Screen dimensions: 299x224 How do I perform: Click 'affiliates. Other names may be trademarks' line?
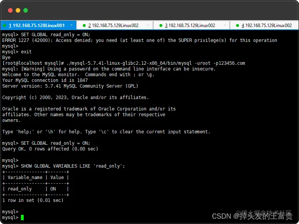[x=84, y=115]
